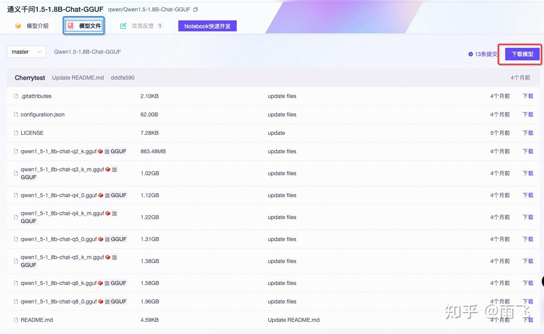This screenshot has height=334, width=544.
Task: Open the dddfa590 commit link
Action: click(x=122, y=78)
